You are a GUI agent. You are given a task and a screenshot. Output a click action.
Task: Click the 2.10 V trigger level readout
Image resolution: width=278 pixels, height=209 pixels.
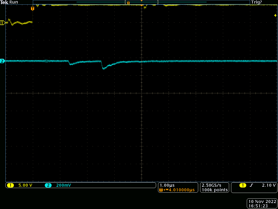[x=269, y=185]
